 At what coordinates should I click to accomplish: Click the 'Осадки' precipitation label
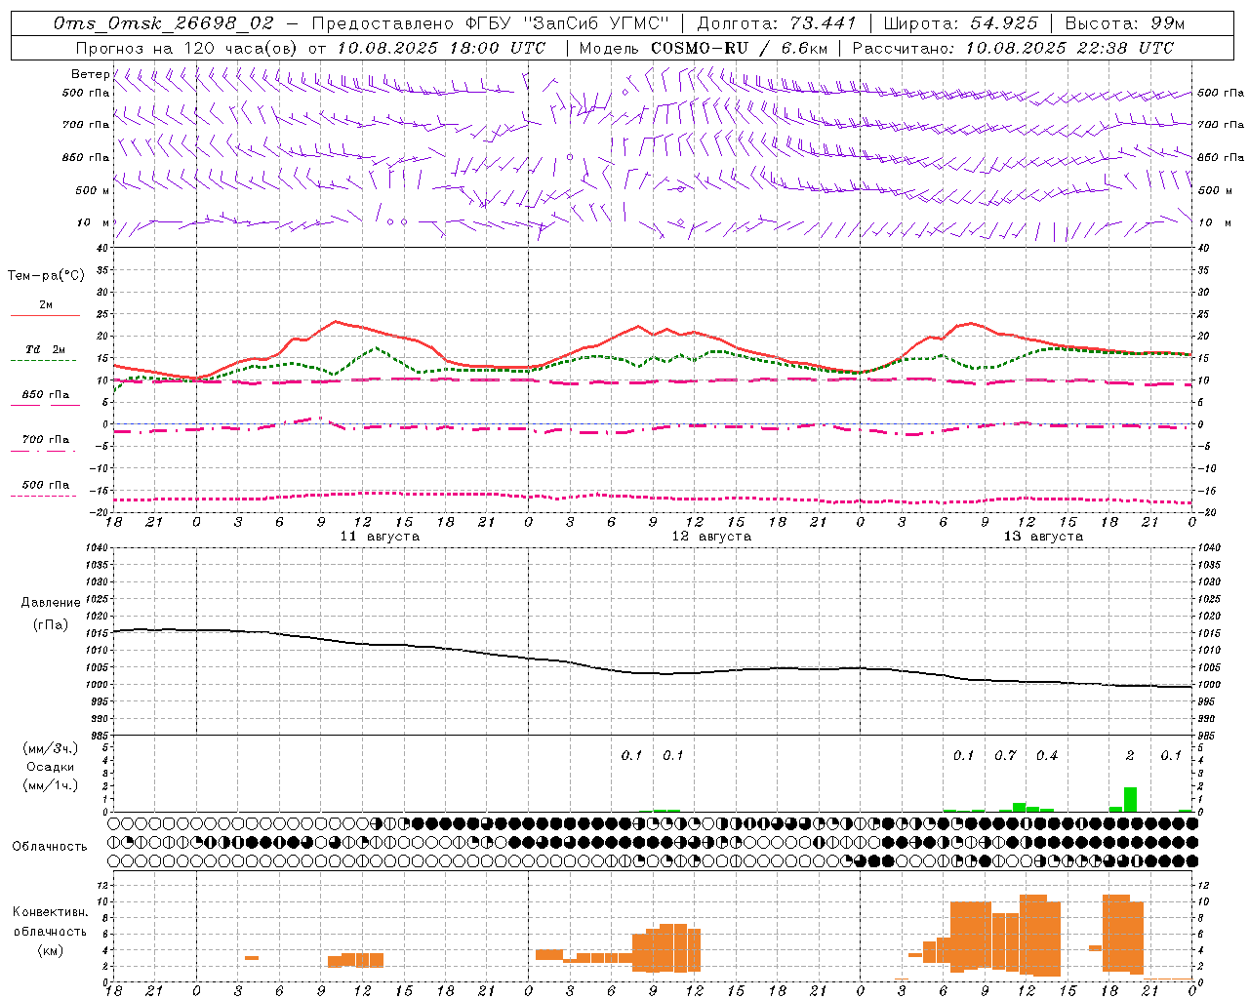tap(50, 767)
